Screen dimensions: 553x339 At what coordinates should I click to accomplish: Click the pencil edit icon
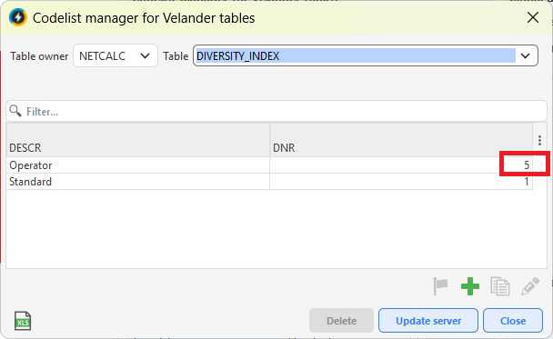point(529,286)
